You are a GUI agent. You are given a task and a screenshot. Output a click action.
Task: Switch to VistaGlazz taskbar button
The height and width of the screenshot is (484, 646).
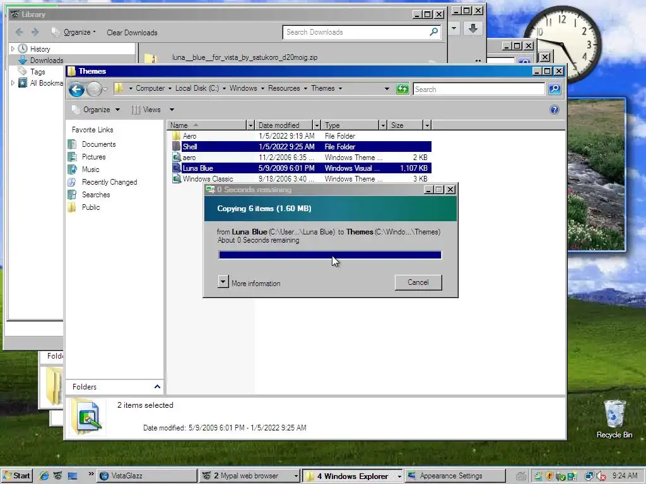coord(146,476)
